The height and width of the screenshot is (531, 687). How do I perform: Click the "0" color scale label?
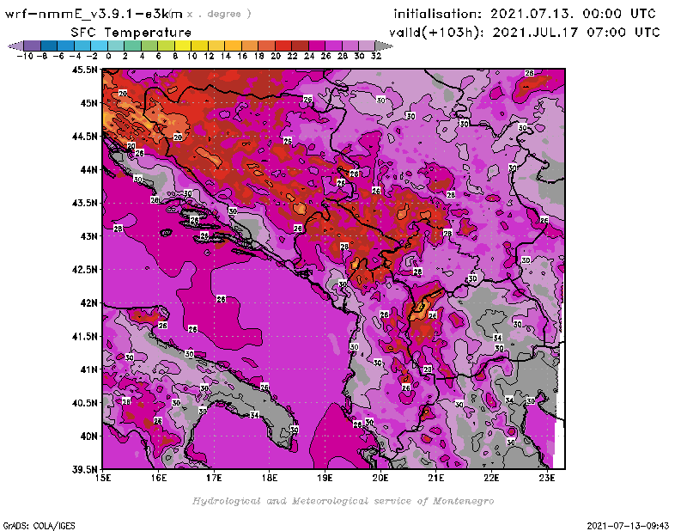click(x=108, y=56)
